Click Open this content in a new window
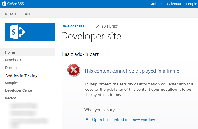This screenshot has width=198, height=129. point(124,120)
